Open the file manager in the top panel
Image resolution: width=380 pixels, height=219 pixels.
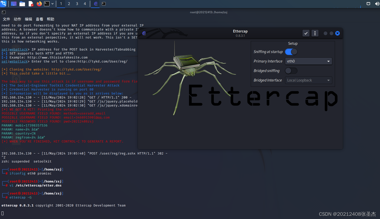click(22, 4)
